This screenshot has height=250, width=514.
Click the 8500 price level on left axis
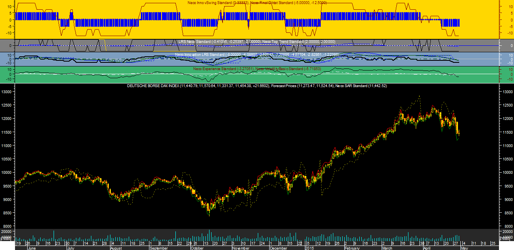[x=8, y=213]
